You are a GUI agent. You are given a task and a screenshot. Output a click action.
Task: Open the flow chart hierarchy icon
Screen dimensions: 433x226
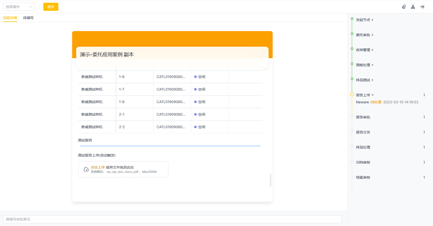tap(413, 7)
